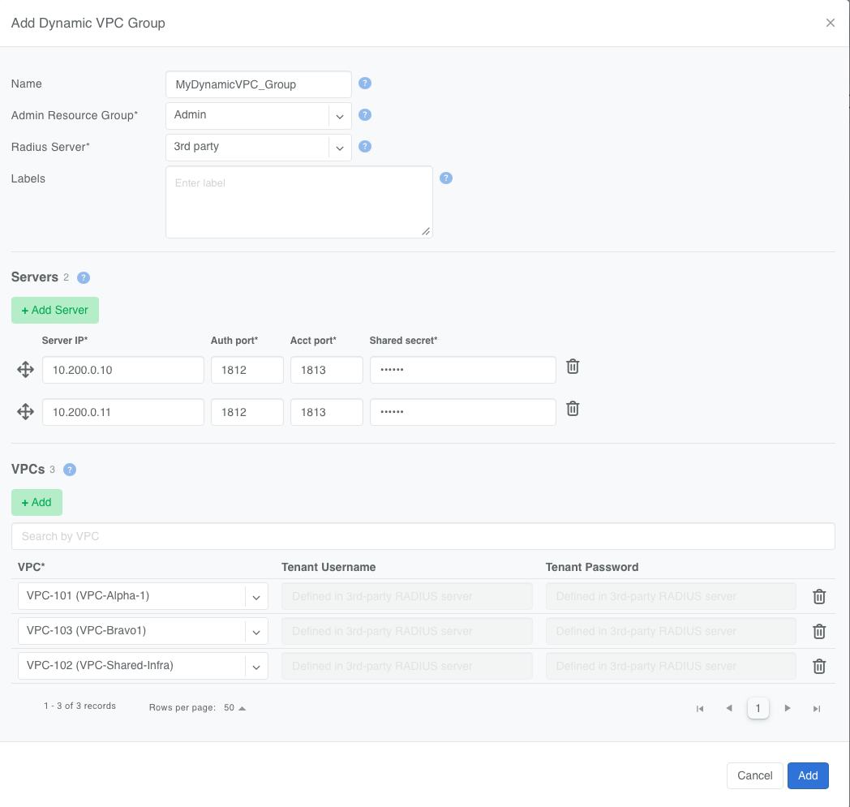Screen dimensions: 850x807
Task: Click help icon beside Labels box
Action: (x=445, y=178)
